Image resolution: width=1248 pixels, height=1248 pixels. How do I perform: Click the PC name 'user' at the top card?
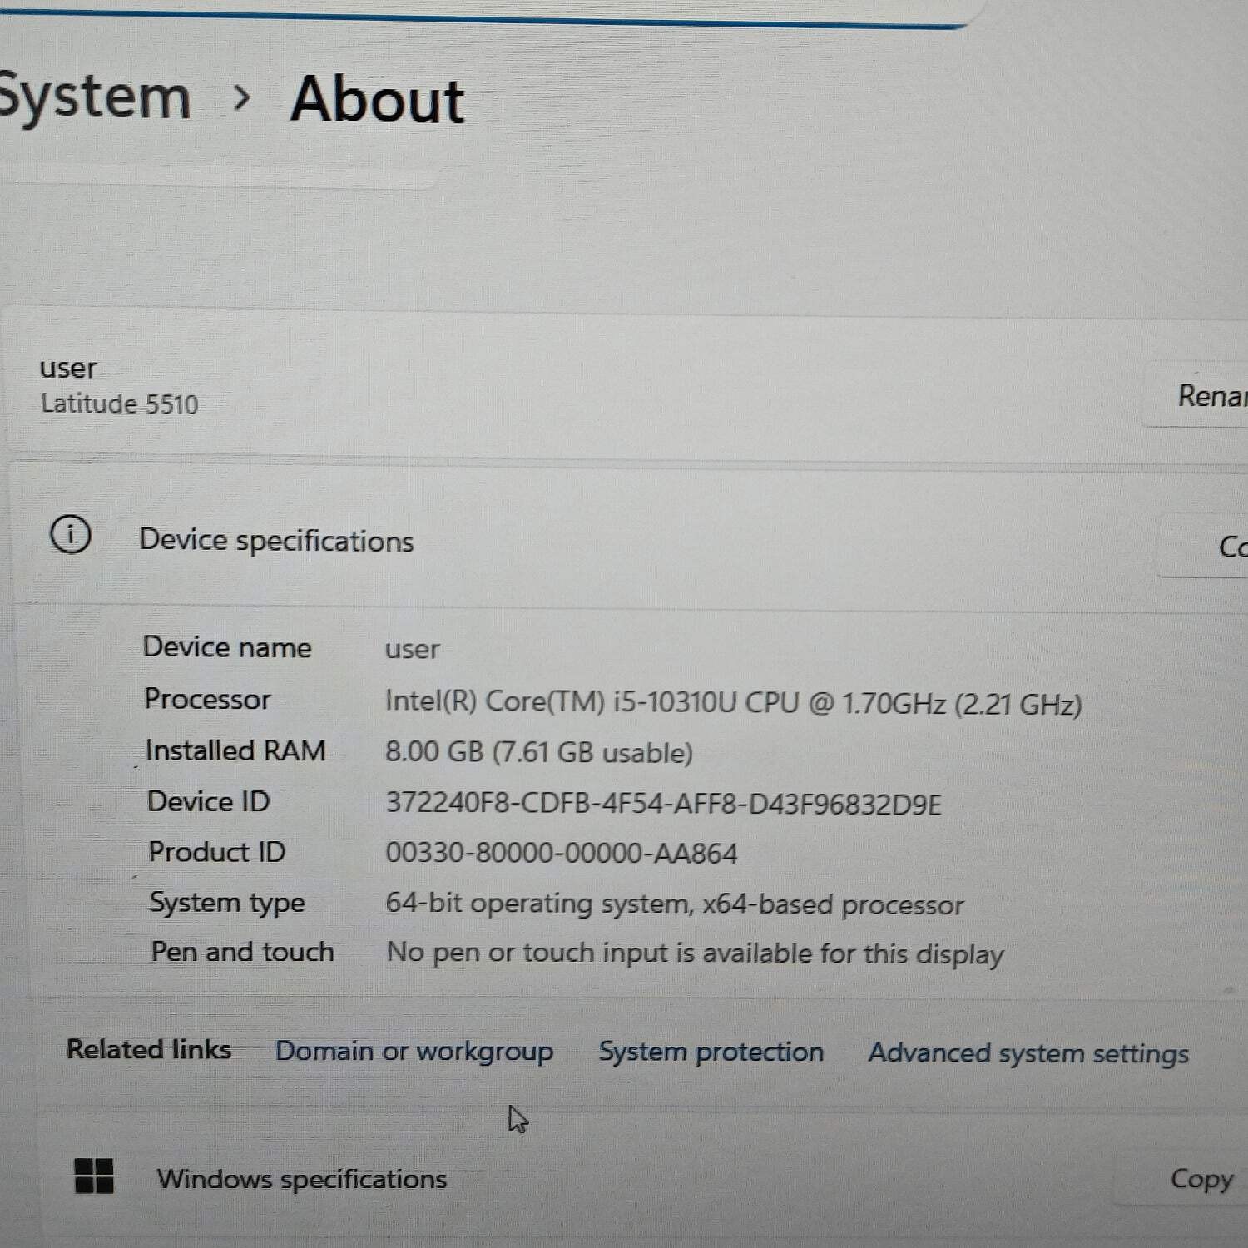pos(68,368)
